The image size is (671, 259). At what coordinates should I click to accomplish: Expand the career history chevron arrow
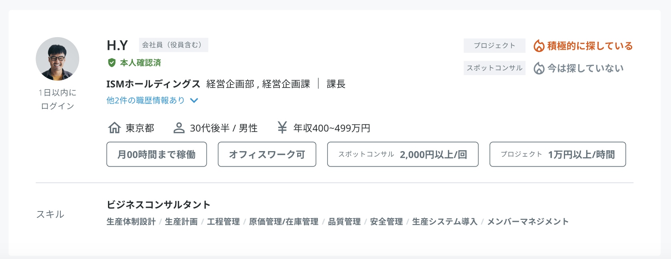point(194,100)
